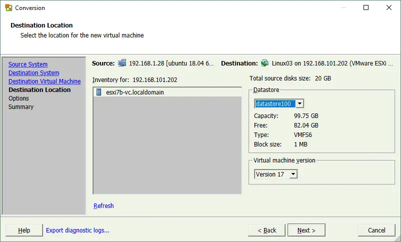
Task: Go to the Destination System step
Action: (x=34, y=72)
